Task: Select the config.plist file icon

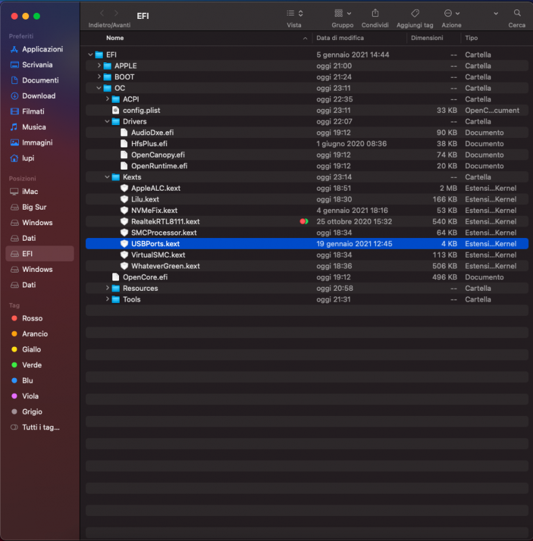Action: coord(116,110)
